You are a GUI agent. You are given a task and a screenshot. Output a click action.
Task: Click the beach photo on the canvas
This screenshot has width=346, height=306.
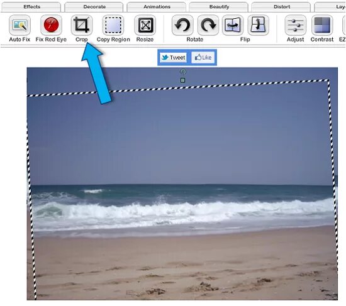(x=182, y=183)
